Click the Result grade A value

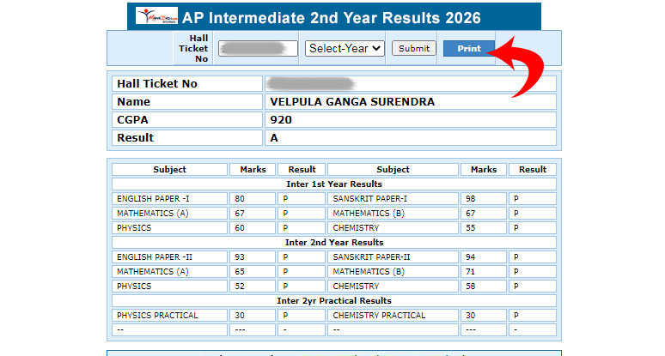coord(274,138)
